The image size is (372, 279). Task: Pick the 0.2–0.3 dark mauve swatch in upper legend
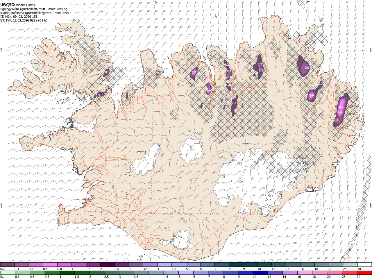click(7, 264)
